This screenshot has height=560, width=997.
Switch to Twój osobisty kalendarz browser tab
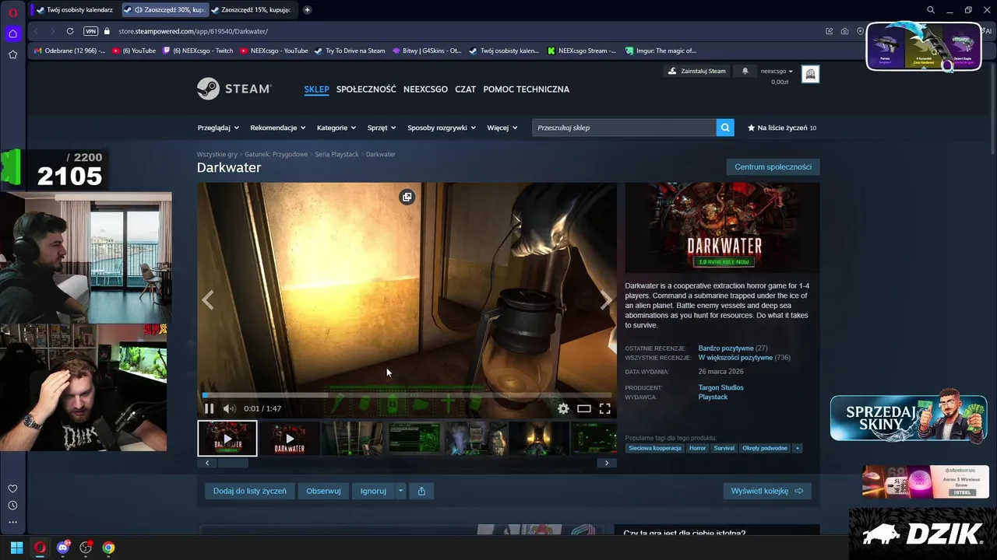click(74, 9)
